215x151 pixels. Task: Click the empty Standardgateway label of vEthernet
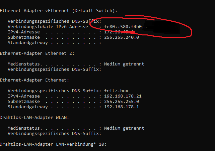(x=28, y=43)
